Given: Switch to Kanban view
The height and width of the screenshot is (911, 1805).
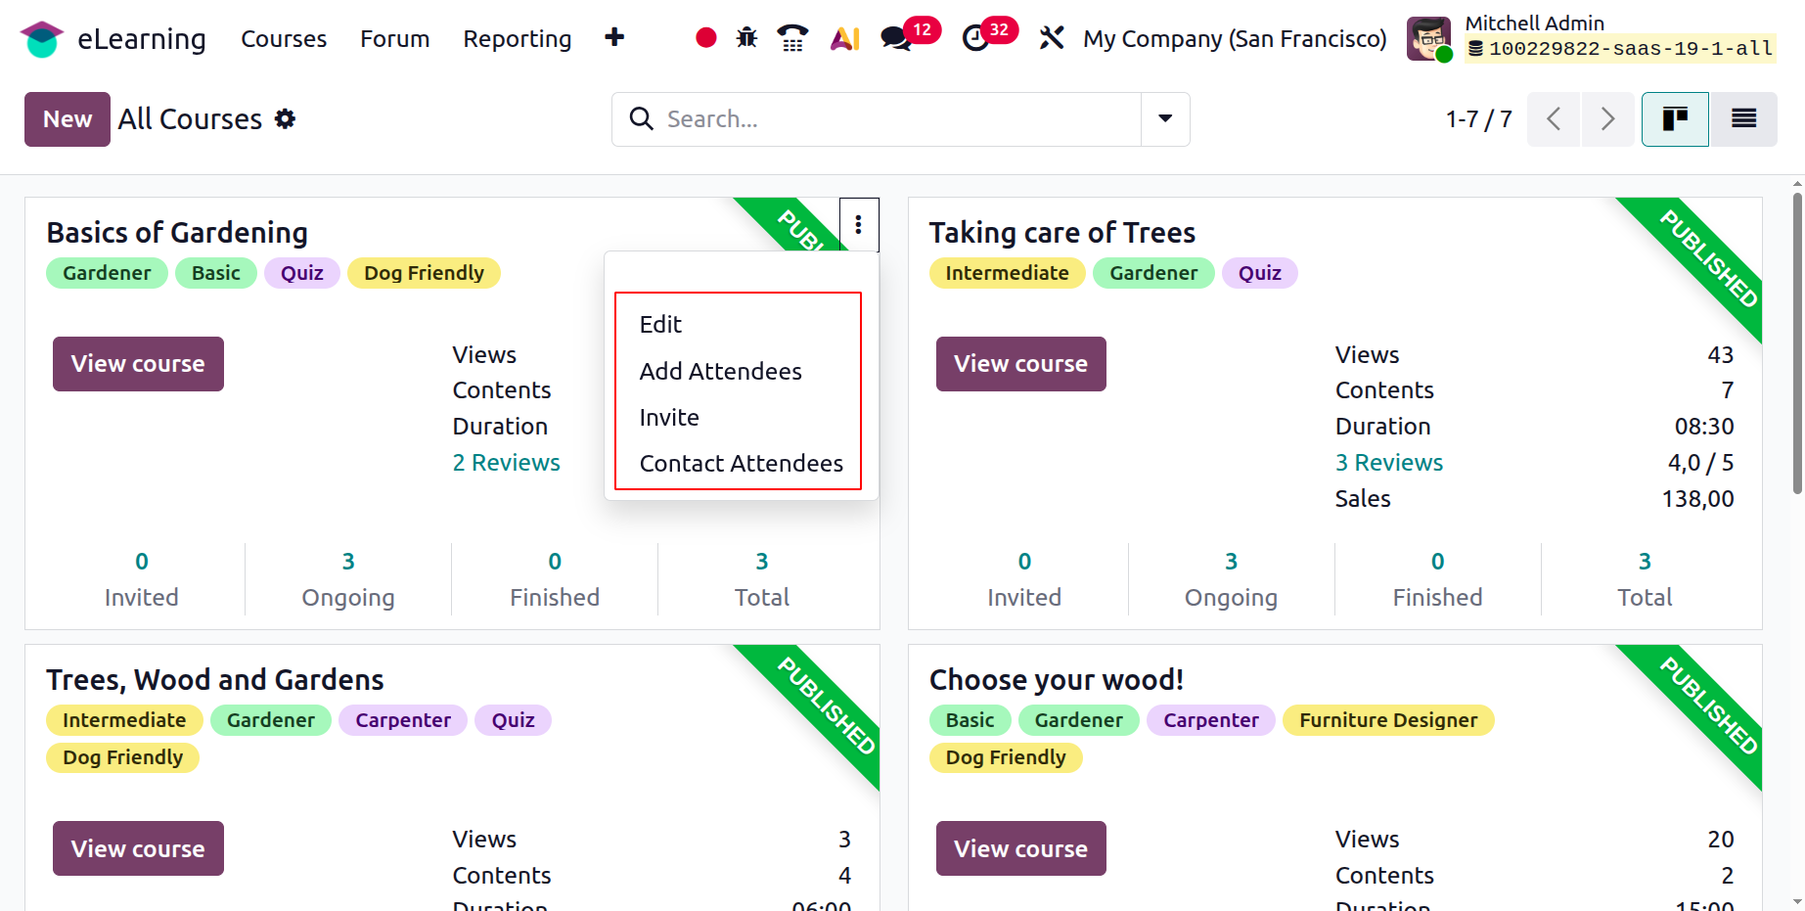Looking at the screenshot, I should pos(1675,119).
